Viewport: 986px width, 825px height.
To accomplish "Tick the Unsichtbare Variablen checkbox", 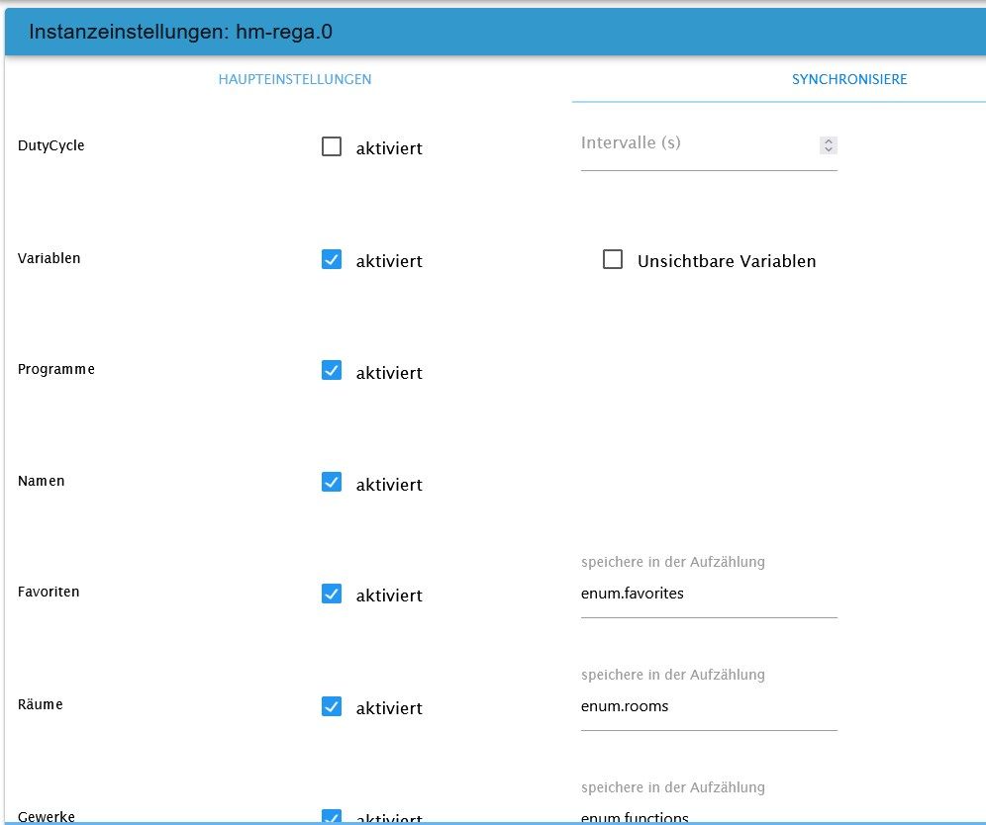I will pos(613,259).
